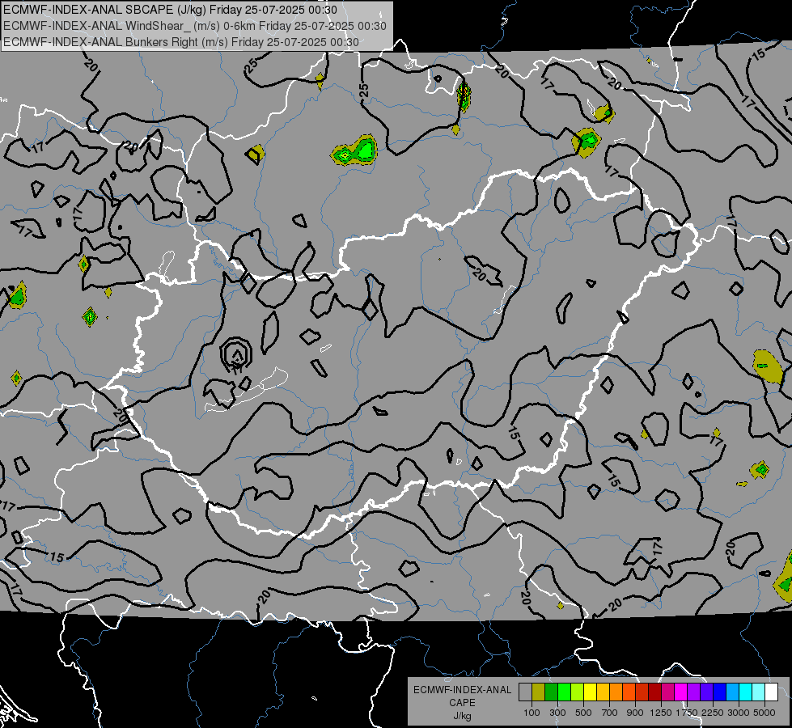Select the brick red swatch right of 900 tick
The image size is (792, 728).
[642, 692]
